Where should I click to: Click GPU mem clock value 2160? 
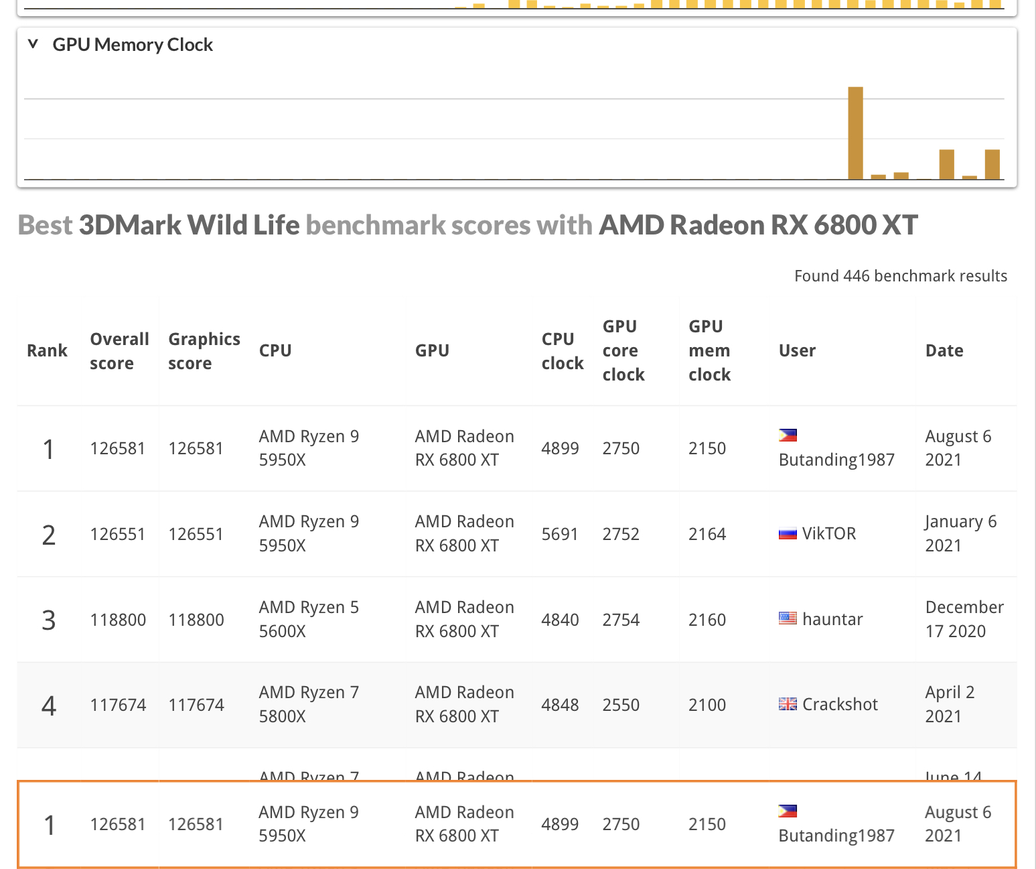pos(707,620)
